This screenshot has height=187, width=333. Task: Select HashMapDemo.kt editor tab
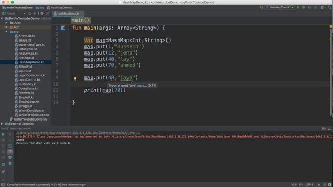coord(68,14)
